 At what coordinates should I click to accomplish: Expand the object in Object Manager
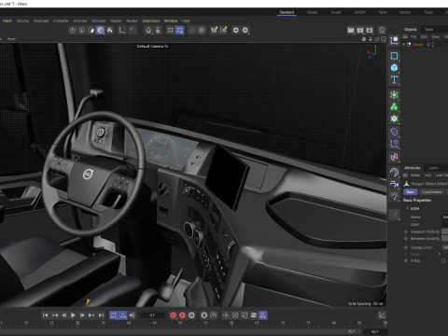click(x=404, y=45)
